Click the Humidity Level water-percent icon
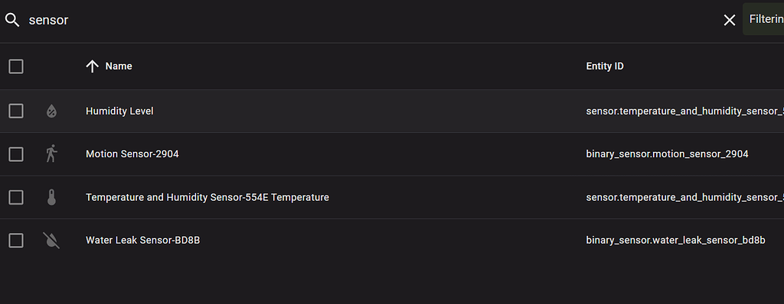Image resolution: width=784 pixels, height=304 pixels. 51,112
